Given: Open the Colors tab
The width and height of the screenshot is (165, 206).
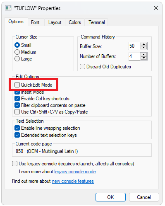Looking at the screenshot, I should [75, 22].
